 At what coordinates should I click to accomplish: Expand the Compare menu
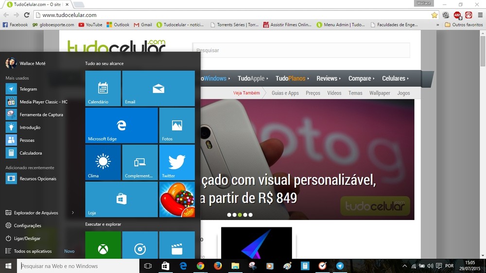pyautogui.click(x=361, y=78)
